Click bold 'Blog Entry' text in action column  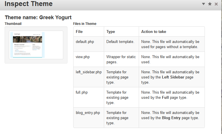click(x=171, y=118)
